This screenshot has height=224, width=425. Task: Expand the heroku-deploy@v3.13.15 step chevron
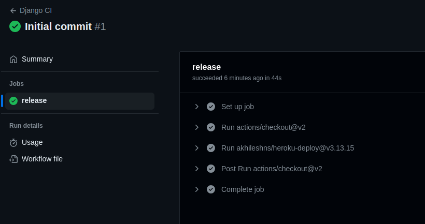coord(197,148)
